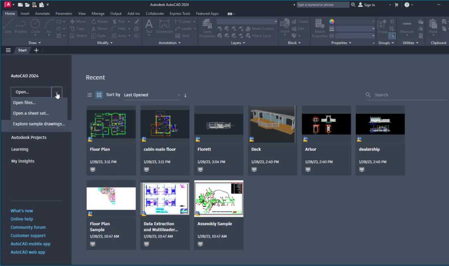
Task: Expand the Modify panel
Action: tap(105, 43)
